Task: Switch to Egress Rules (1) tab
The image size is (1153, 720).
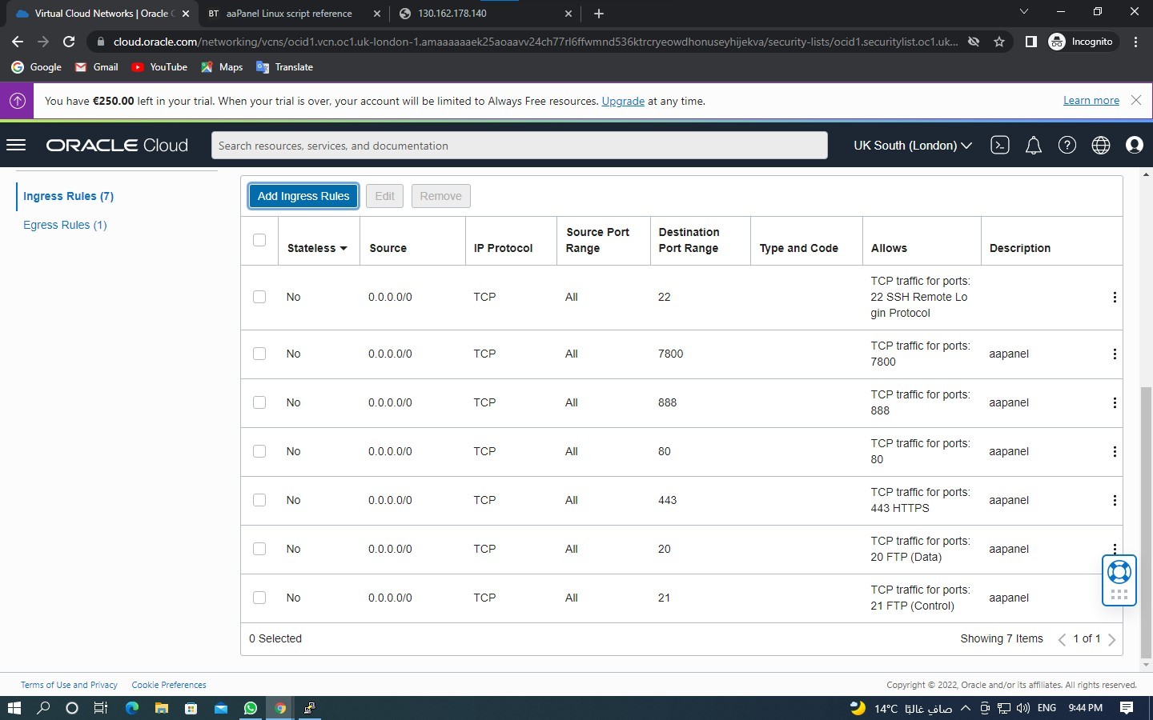Action: point(65,225)
